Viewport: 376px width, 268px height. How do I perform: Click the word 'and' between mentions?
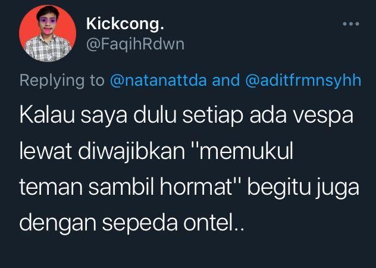(x=226, y=80)
